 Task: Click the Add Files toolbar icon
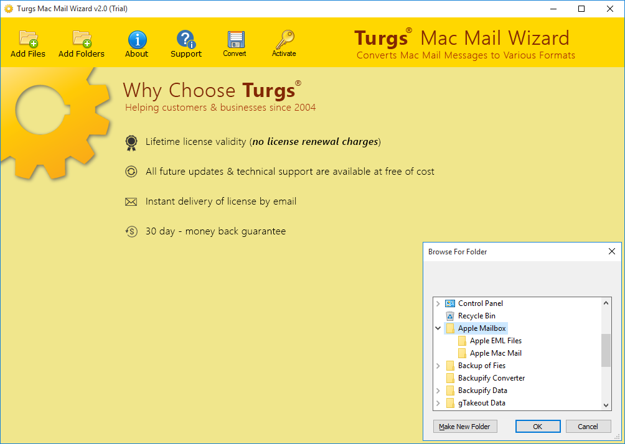[28, 39]
